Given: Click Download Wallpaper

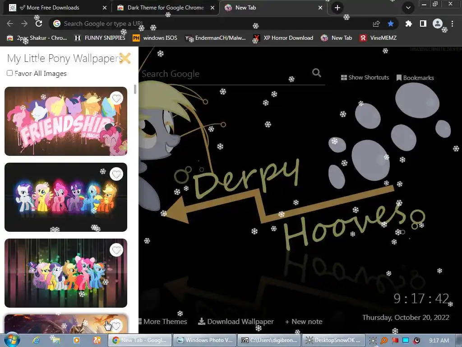Looking at the screenshot, I should tap(236, 321).
